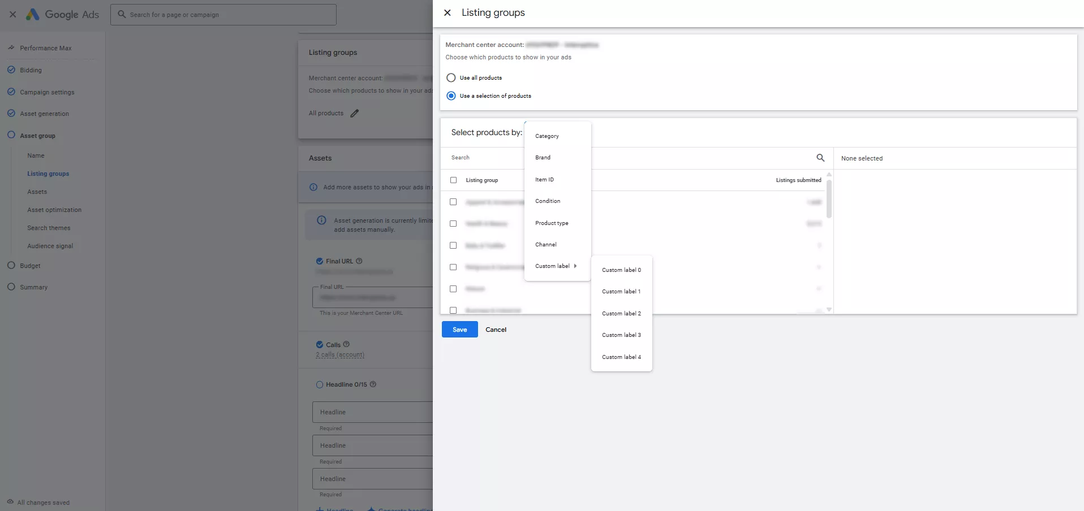Click the Bidding completed checkmark icon
The height and width of the screenshot is (511, 1084).
point(11,70)
